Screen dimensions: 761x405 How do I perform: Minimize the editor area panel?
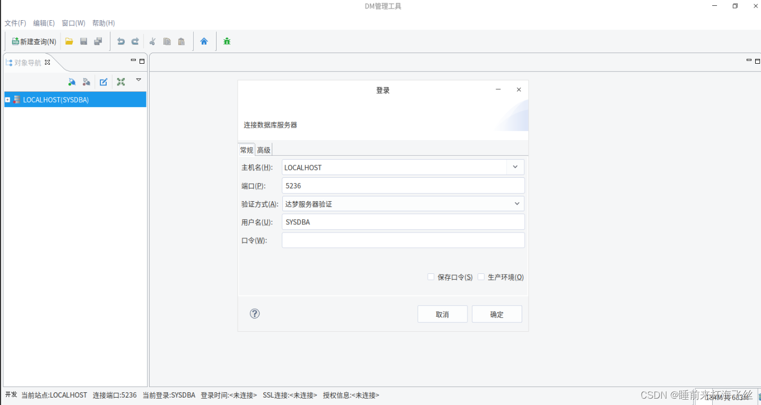(x=749, y=61)
